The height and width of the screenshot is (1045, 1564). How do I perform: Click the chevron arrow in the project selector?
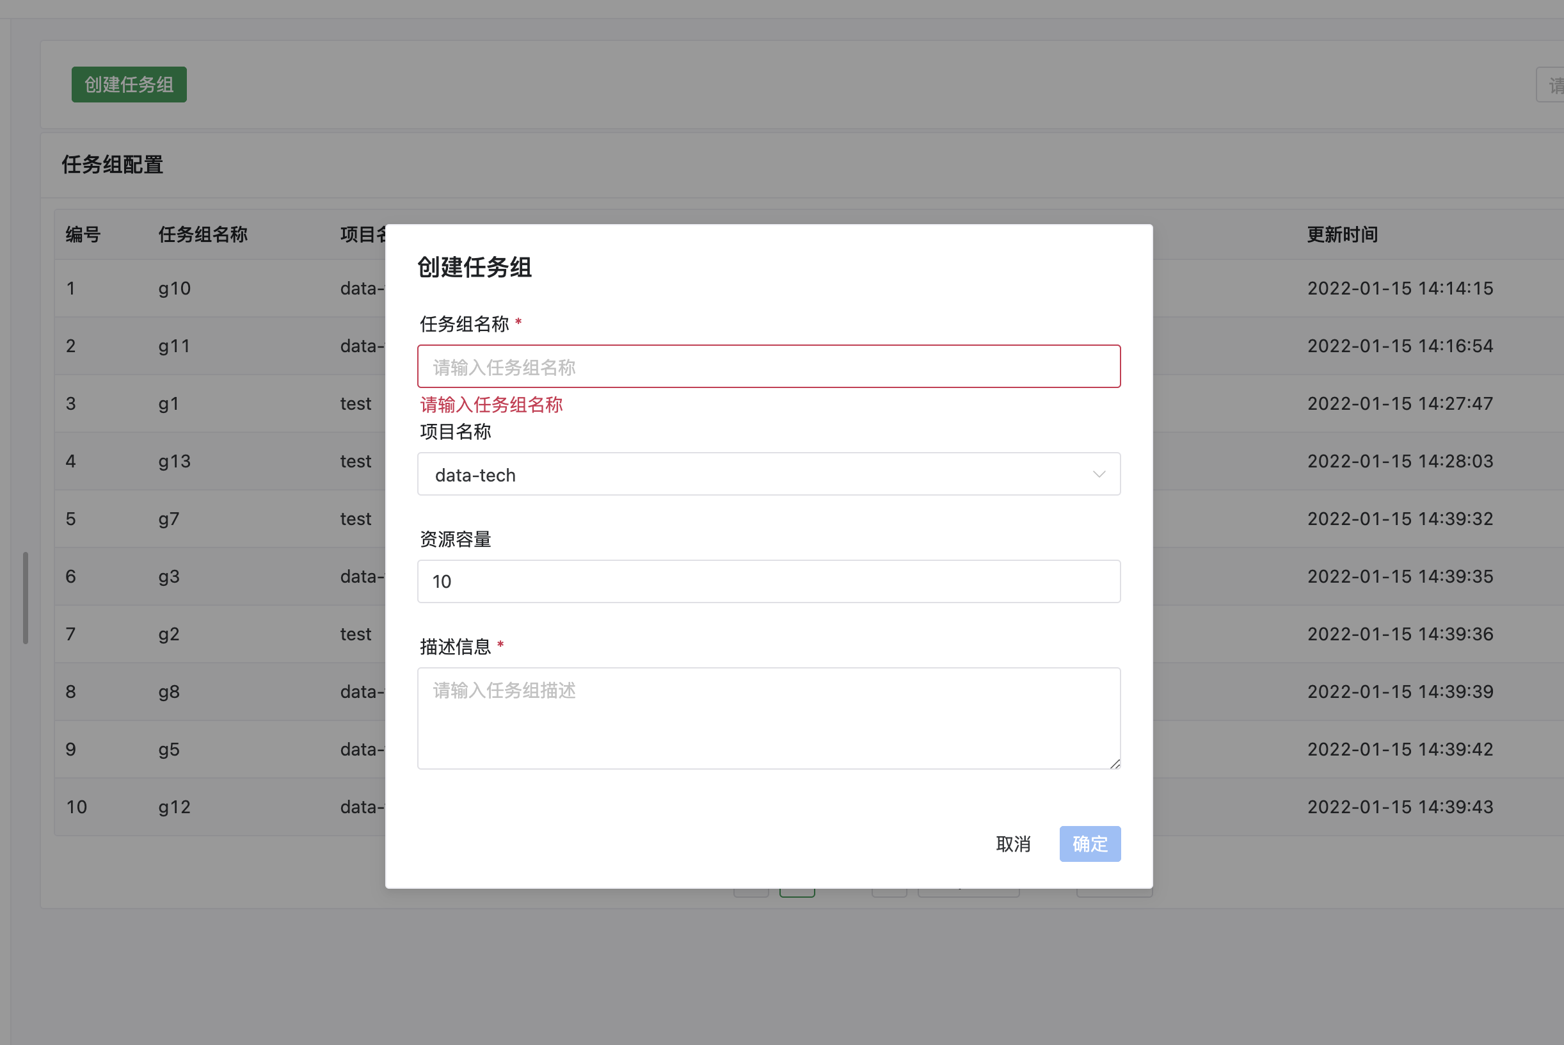click(x=1098, y=474)
